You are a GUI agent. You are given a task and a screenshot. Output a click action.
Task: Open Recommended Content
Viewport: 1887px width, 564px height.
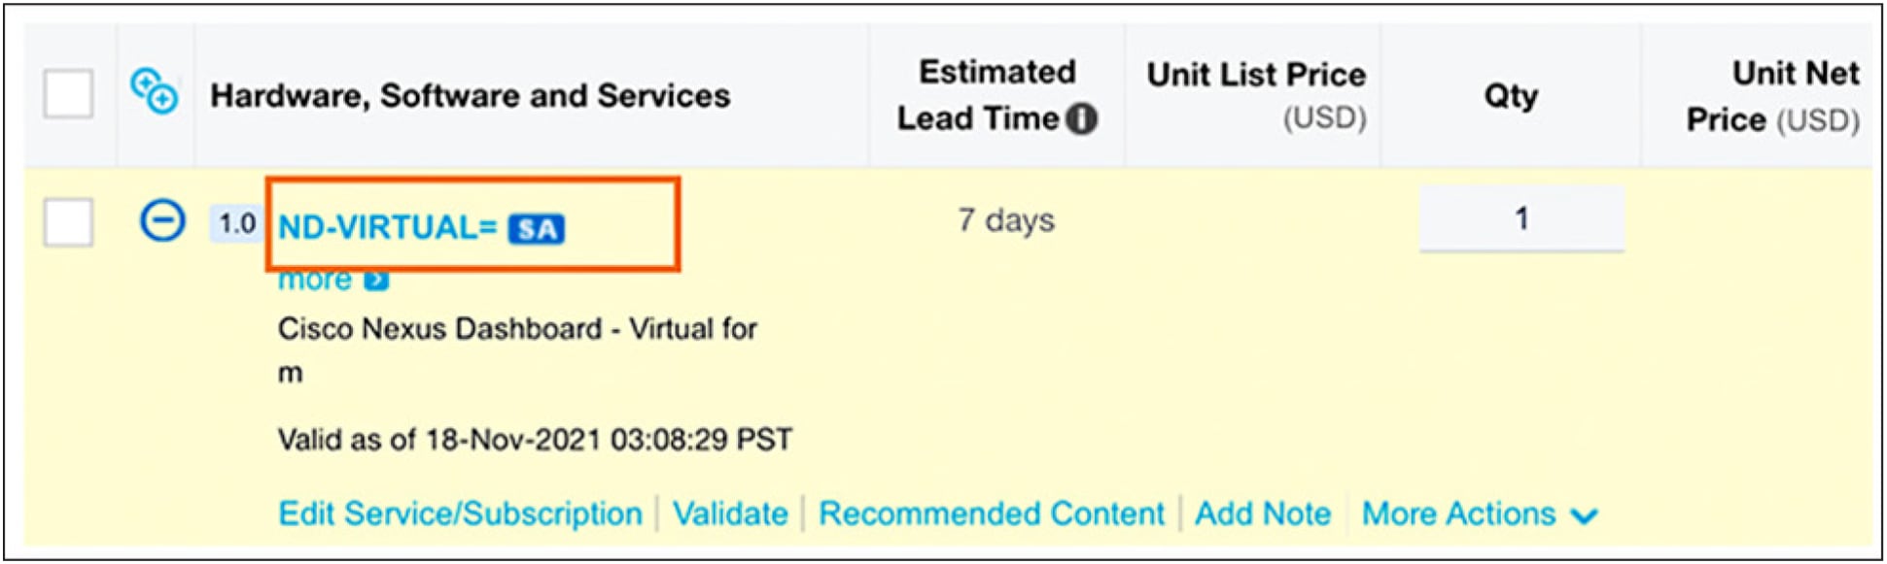pyautogui.click(x=991, y=514)
